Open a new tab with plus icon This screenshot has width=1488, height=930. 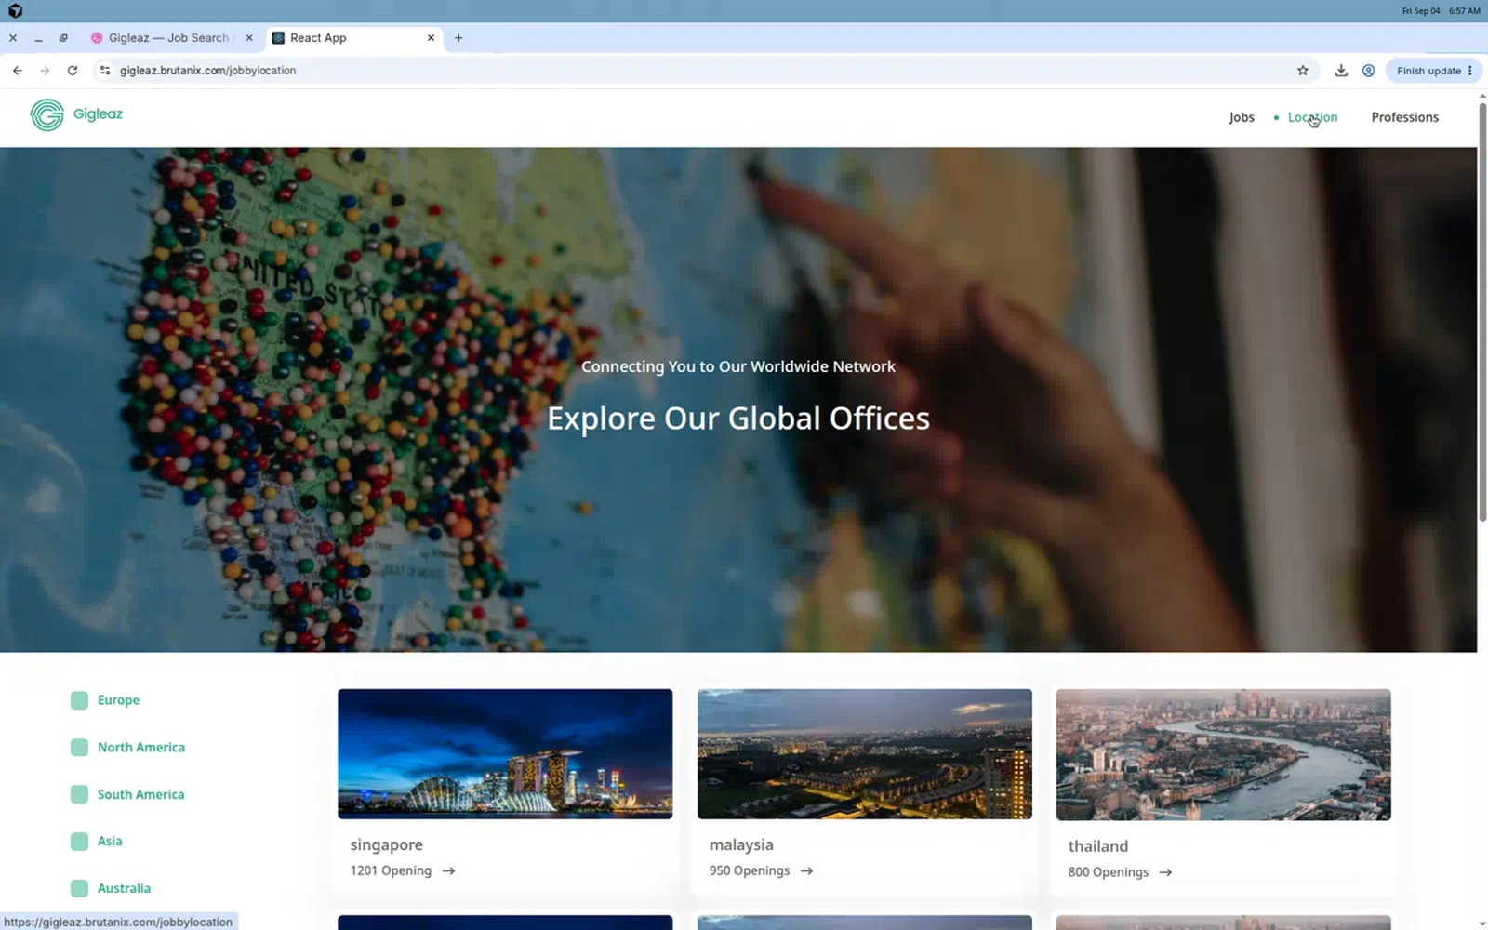click(458, 38)
